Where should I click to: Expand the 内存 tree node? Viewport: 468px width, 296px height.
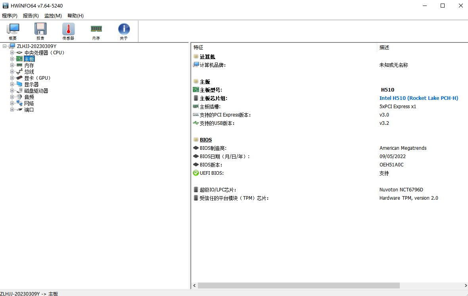tap(12, 65)
